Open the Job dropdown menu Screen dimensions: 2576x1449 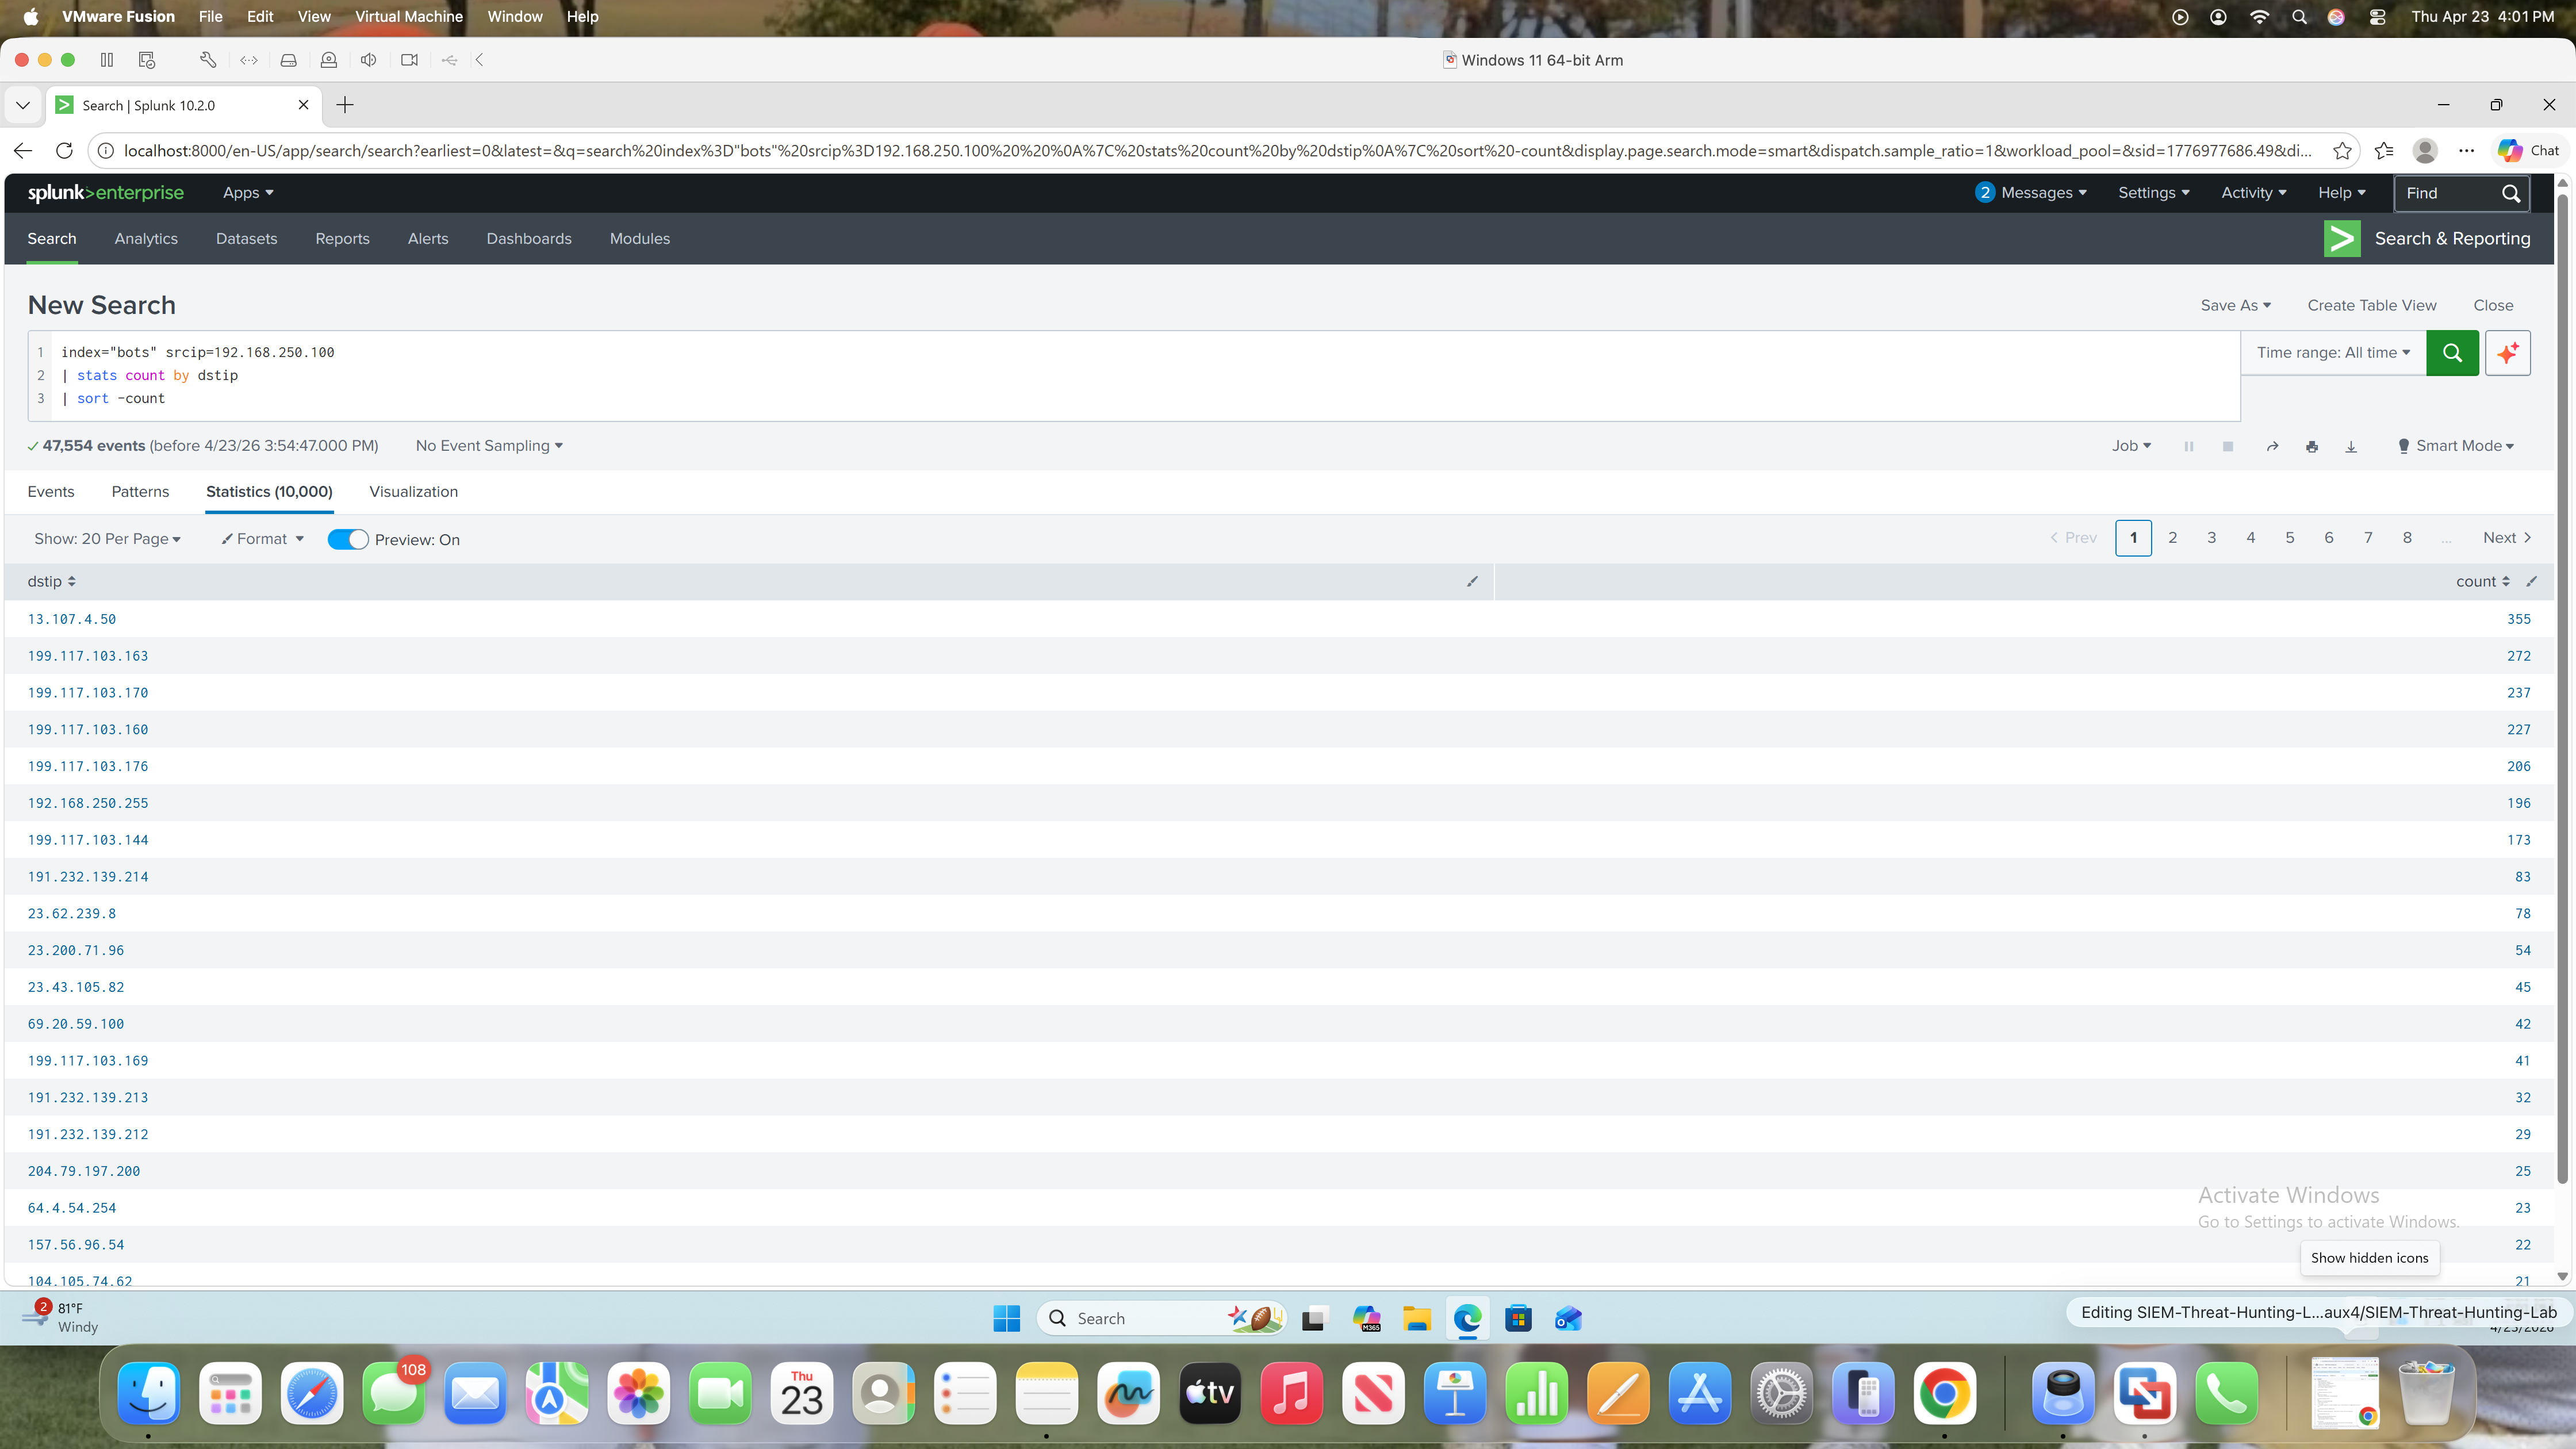point(2131,446)
